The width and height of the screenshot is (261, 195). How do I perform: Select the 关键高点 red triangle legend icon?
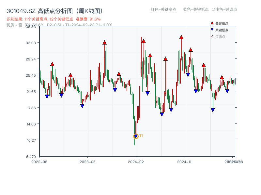pos(211,23)
